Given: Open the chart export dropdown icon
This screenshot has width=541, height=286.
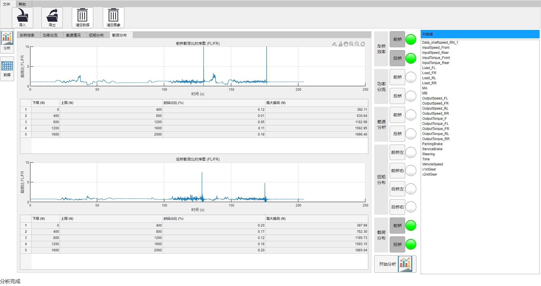Looking at the screenshot, I should tap(334, 44).
